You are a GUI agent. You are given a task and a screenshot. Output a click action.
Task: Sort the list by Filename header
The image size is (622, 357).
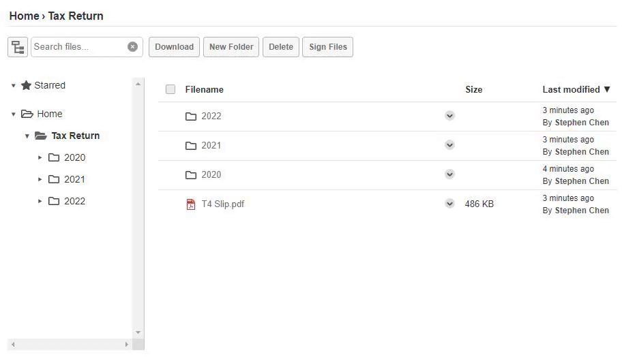(204, 89)
